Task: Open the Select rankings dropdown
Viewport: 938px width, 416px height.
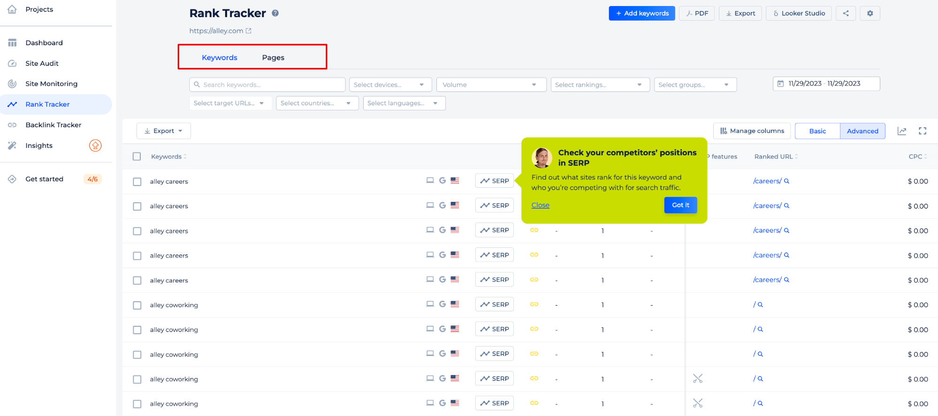Action: point(600,85)
